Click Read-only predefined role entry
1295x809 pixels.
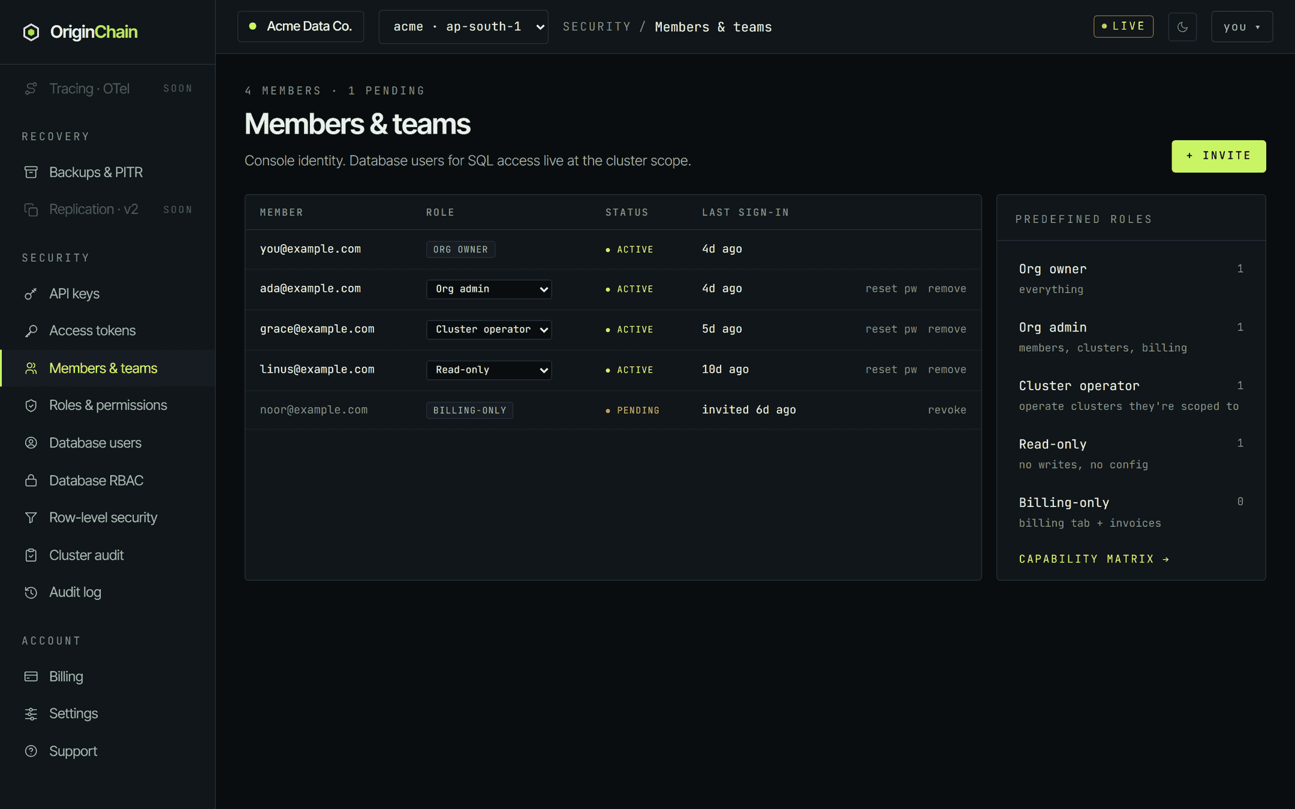[1131, 454]
